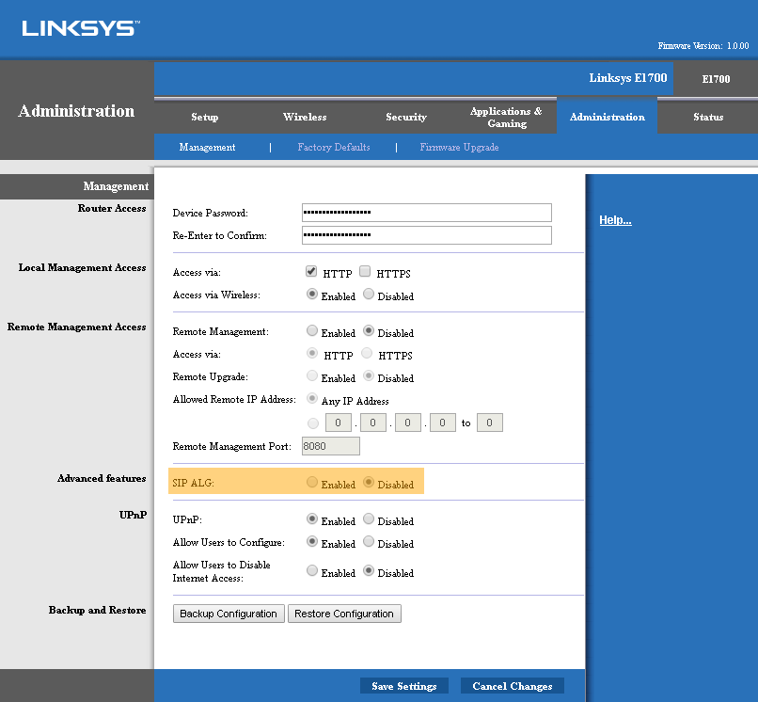Select Disabled for Disable Internet Access

point(369,570)
